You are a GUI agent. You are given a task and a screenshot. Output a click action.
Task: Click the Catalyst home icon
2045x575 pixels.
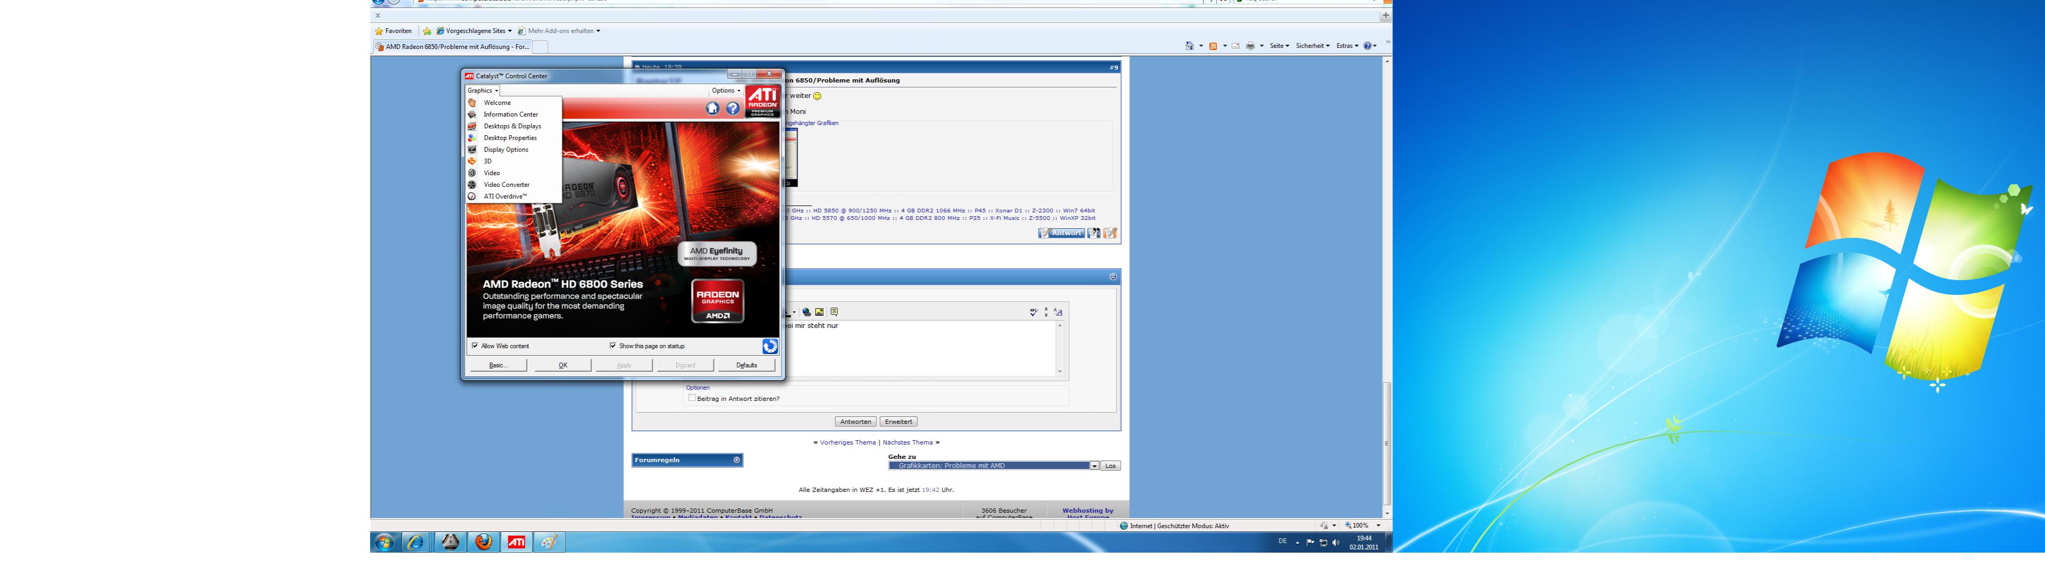[x=712, y=109]
